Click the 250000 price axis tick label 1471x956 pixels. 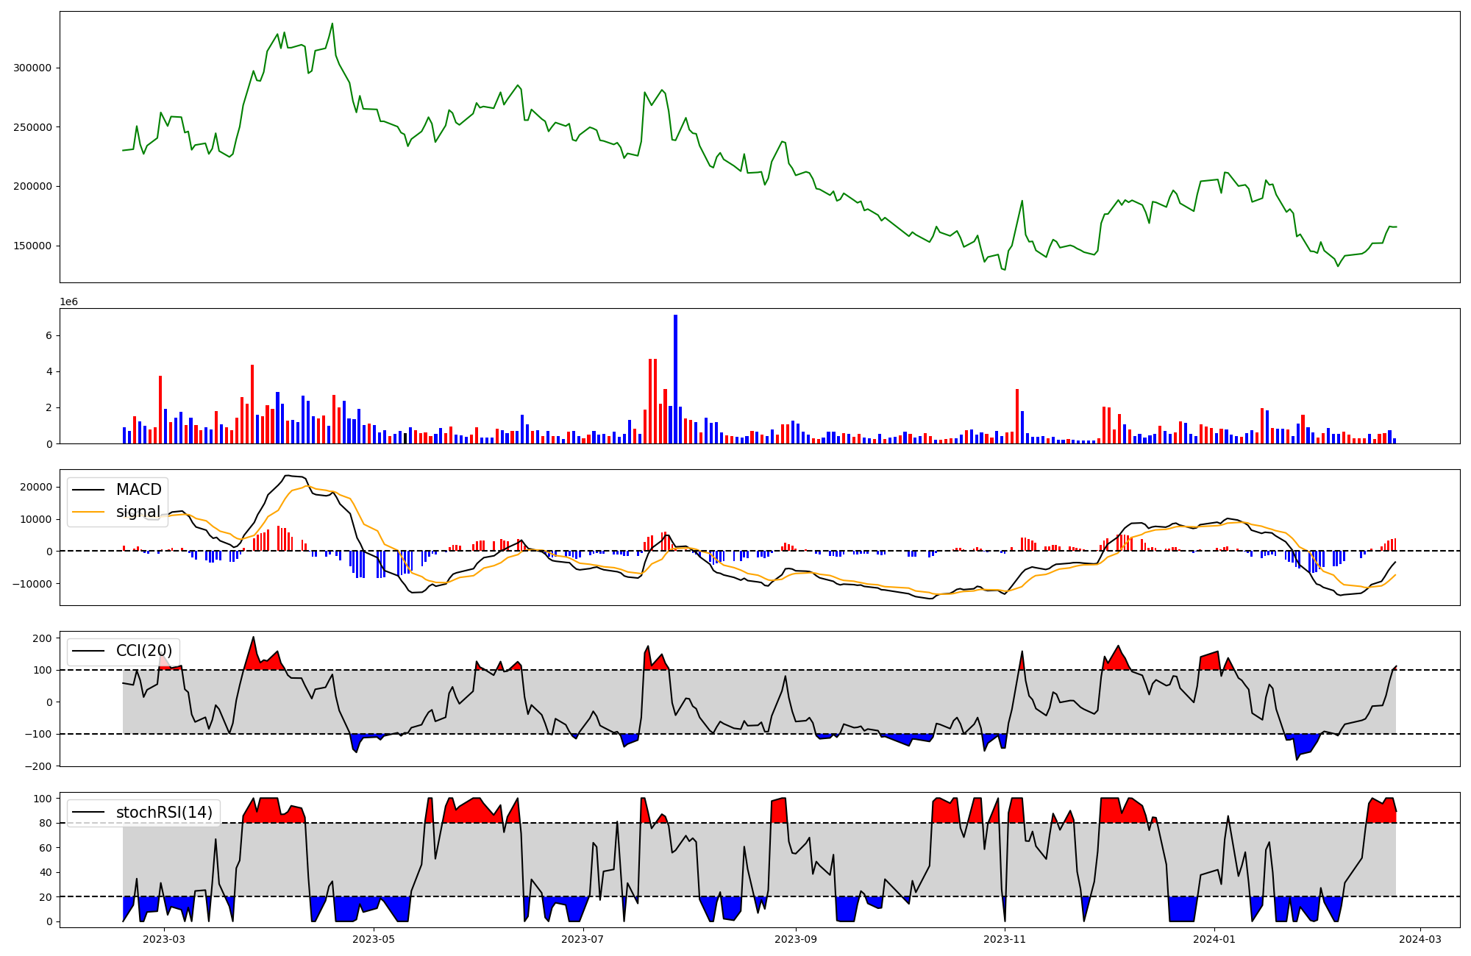point(32,127)
